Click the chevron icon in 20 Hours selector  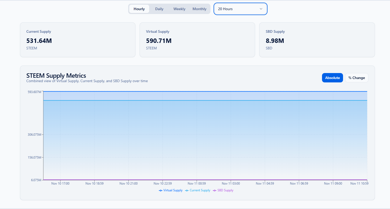tap(261, 9)
